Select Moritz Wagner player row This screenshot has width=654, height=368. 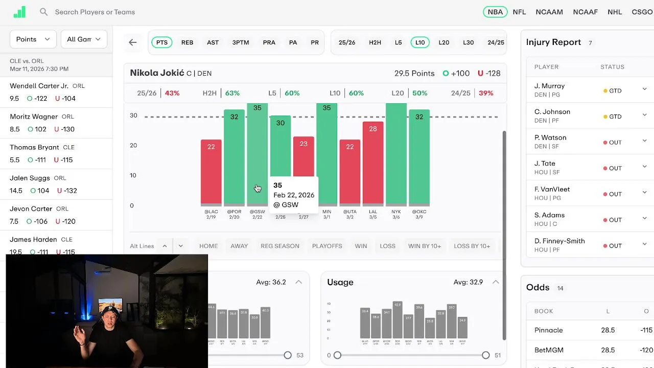pyautogui.click(x=56, y=123)
